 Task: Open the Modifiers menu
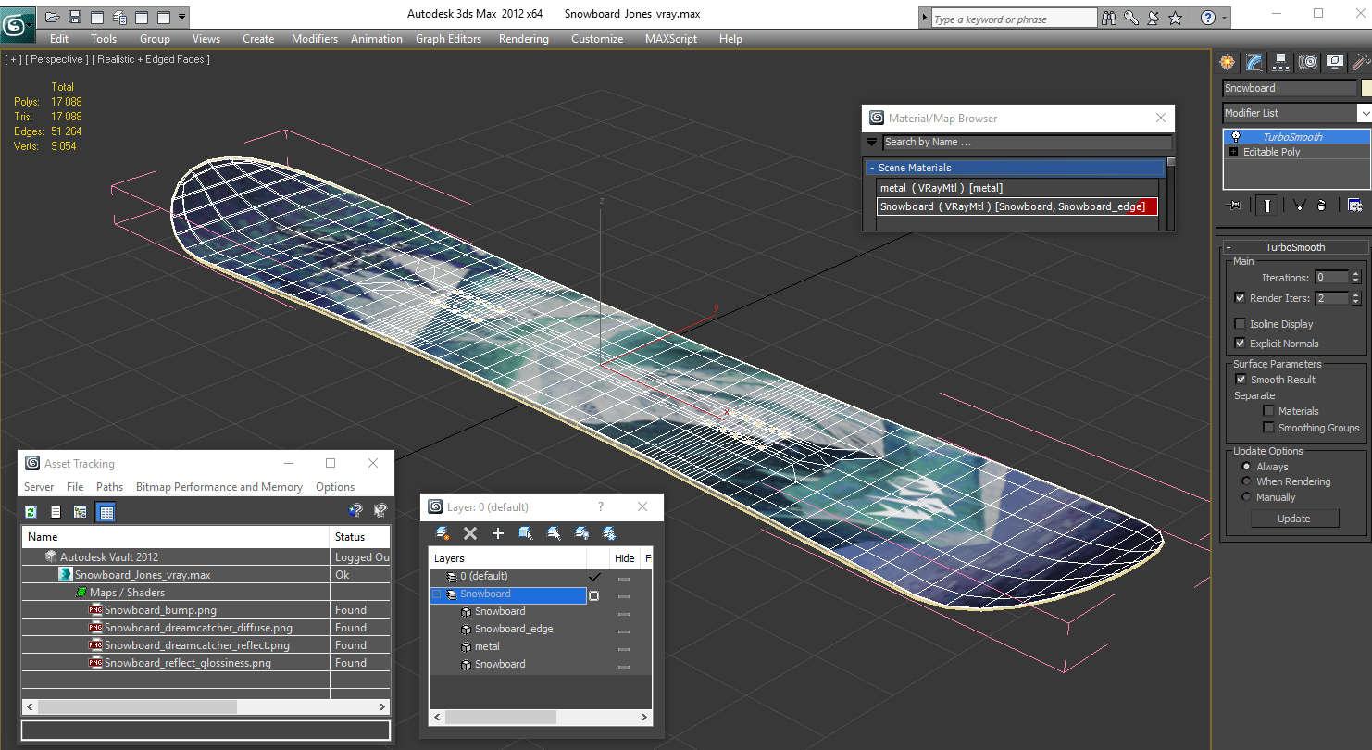pos(315,39)
